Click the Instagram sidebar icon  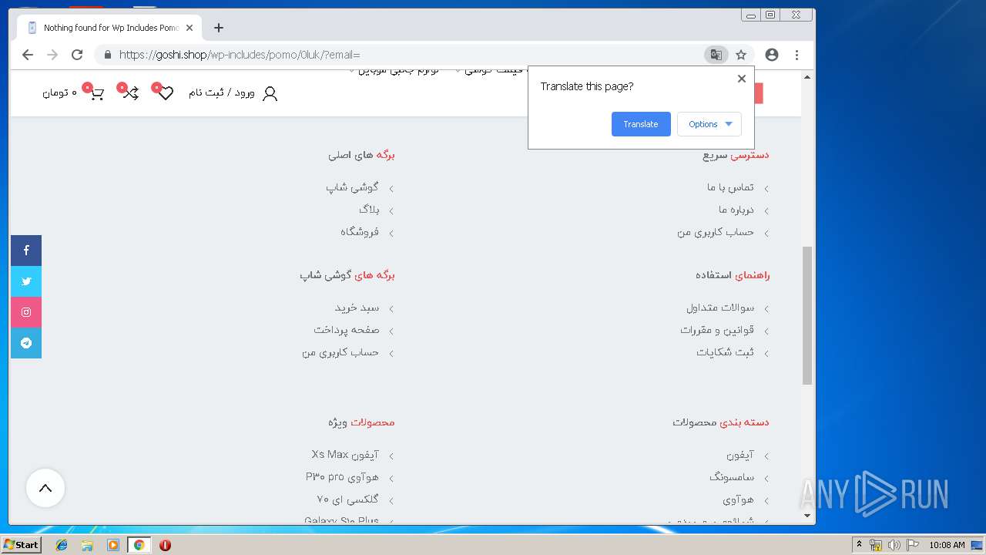pos(26,312)
